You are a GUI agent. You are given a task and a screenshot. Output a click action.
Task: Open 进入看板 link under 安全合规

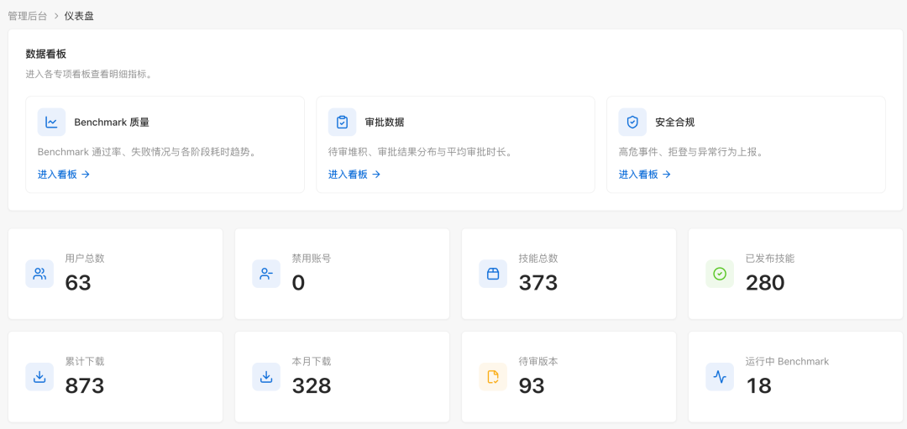pyautogui.click(x=644, y=174)
